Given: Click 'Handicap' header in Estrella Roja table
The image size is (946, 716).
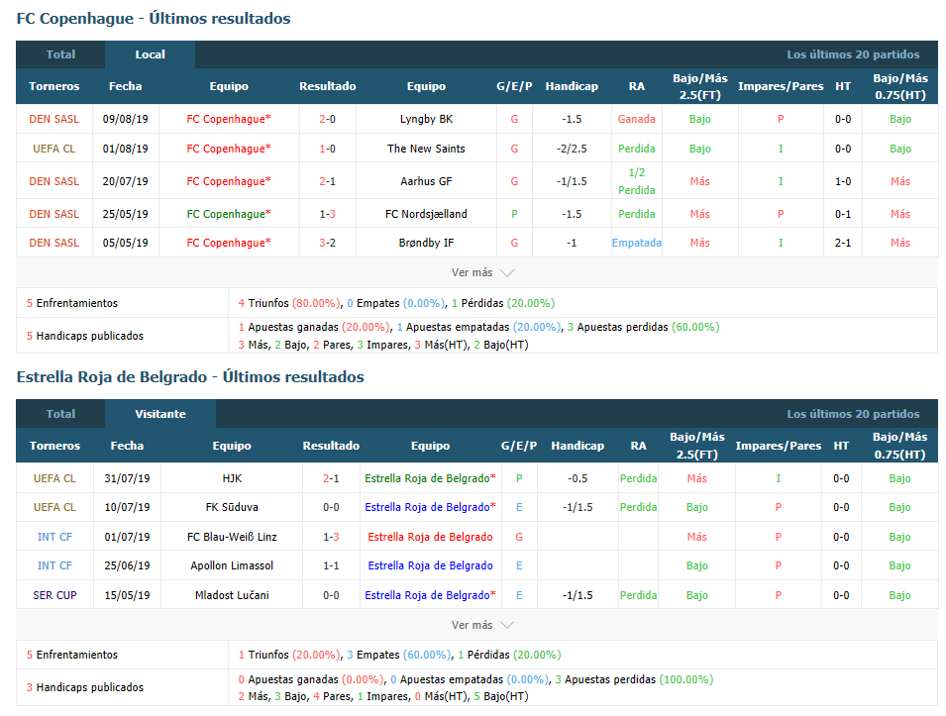Looking at the screenshot, I should [x=578, y=446].
